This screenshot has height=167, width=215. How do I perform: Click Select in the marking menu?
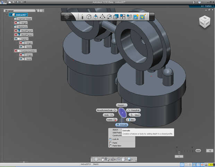135,115
